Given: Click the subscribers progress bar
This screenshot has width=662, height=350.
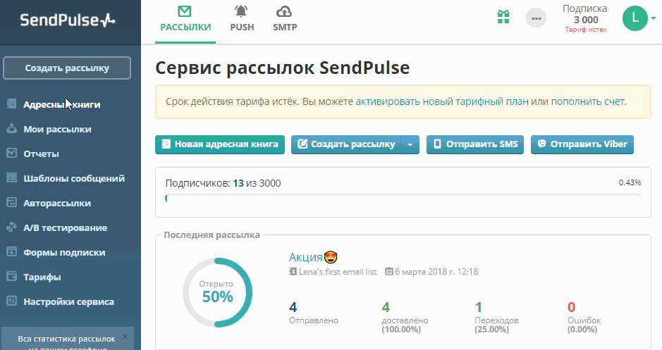Looking at the screenshot, I should [x=403, y=198].
